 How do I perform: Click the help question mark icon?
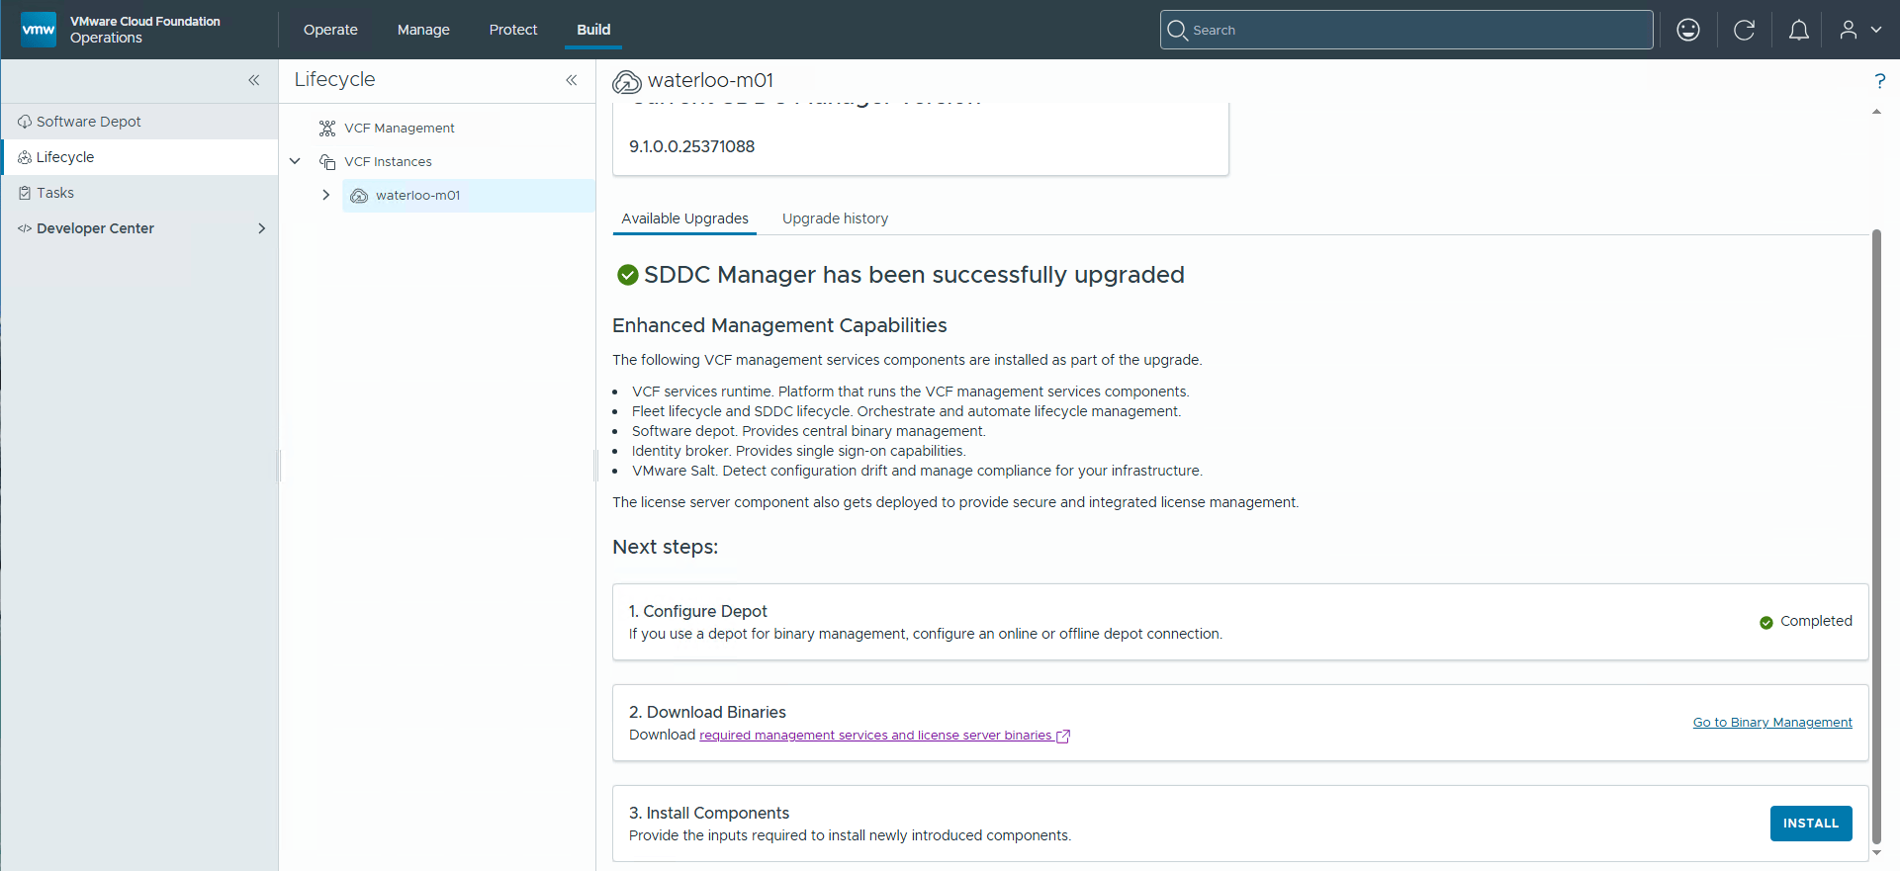(x=1880, y=81)
